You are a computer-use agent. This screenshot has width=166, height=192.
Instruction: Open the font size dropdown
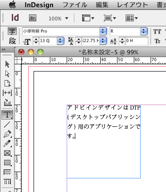[60, 41]
